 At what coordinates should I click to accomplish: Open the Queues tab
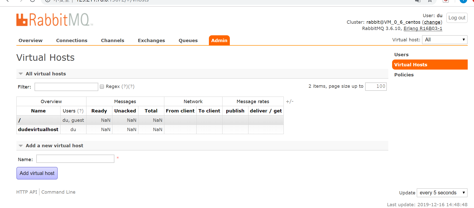188,40
